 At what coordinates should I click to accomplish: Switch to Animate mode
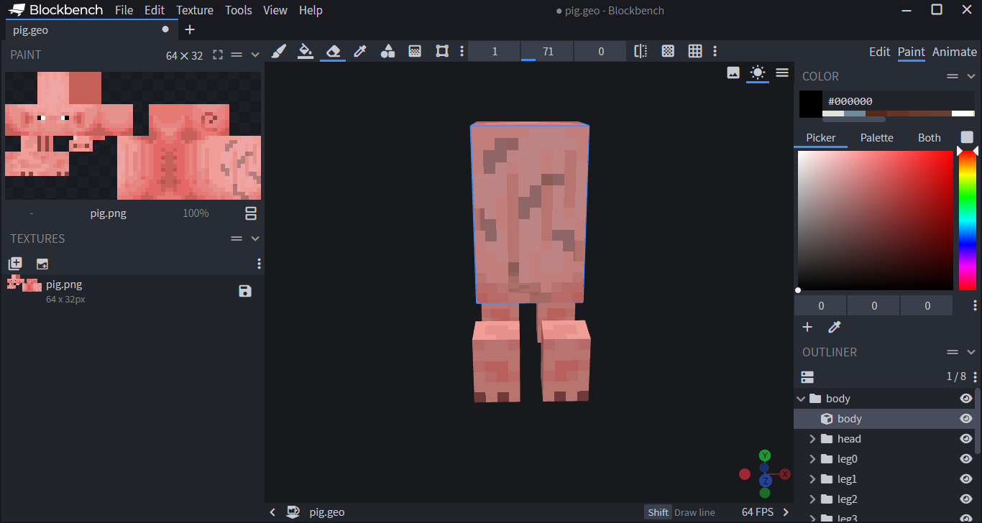pos(955,52)
